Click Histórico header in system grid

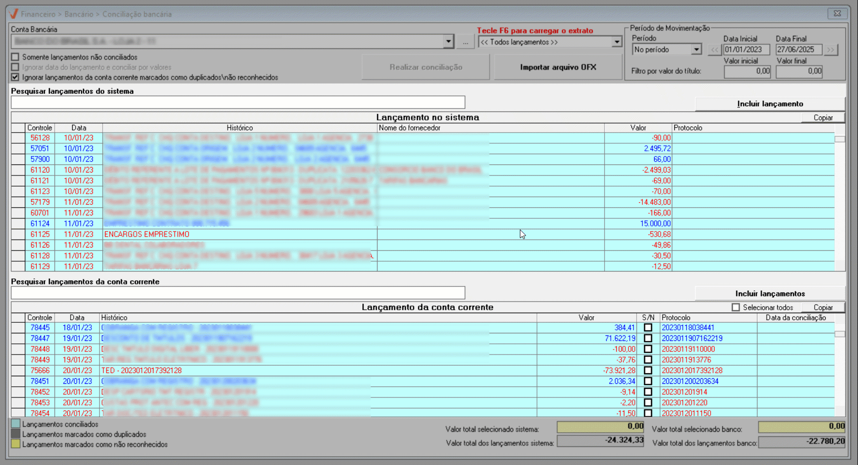[x=240, y=128]
